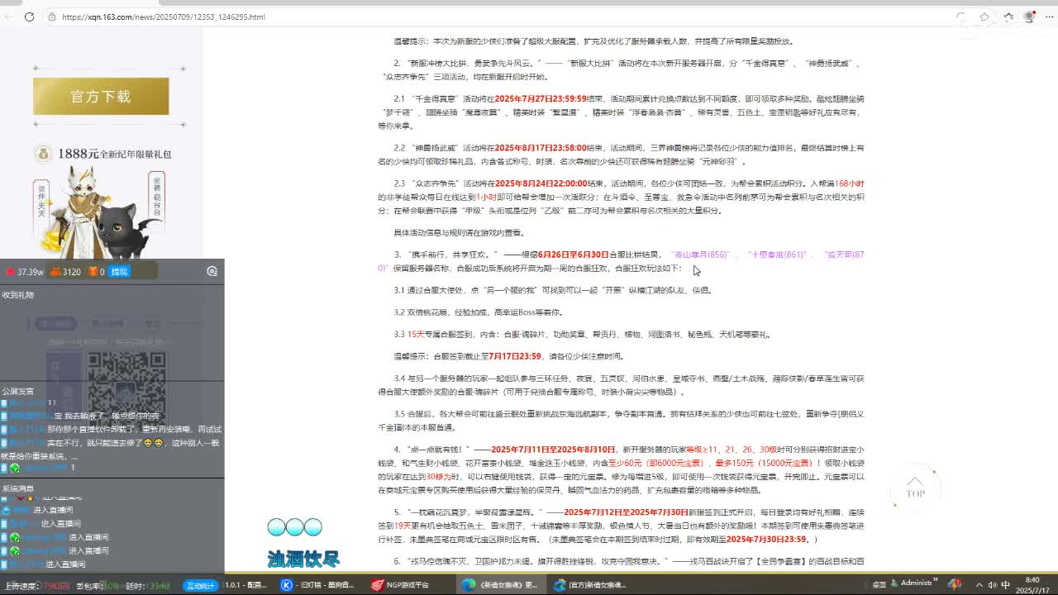
Task: Switch to the 旧灯错 Kugou music taskbar item
Action: [317, 585]
